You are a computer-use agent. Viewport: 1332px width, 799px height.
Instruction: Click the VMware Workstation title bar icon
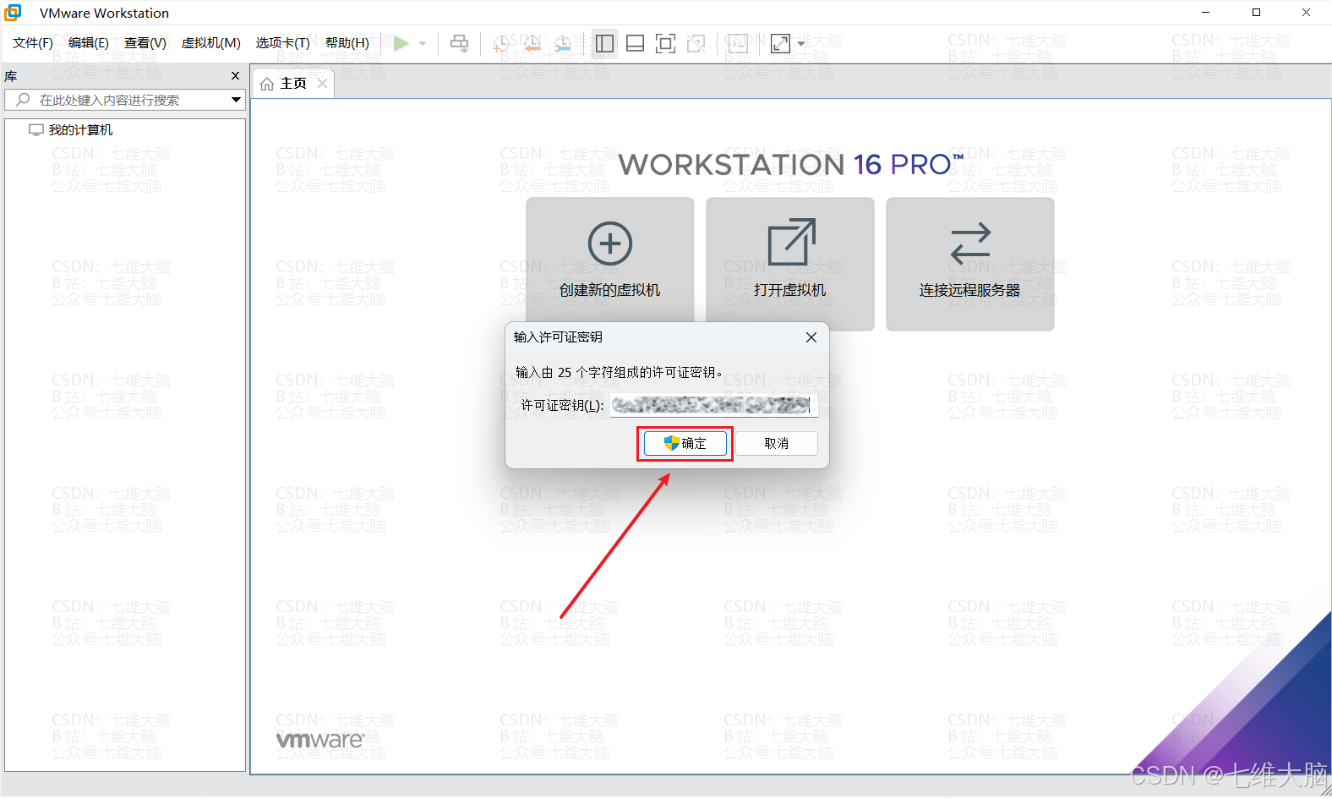(x=14, y=13)
